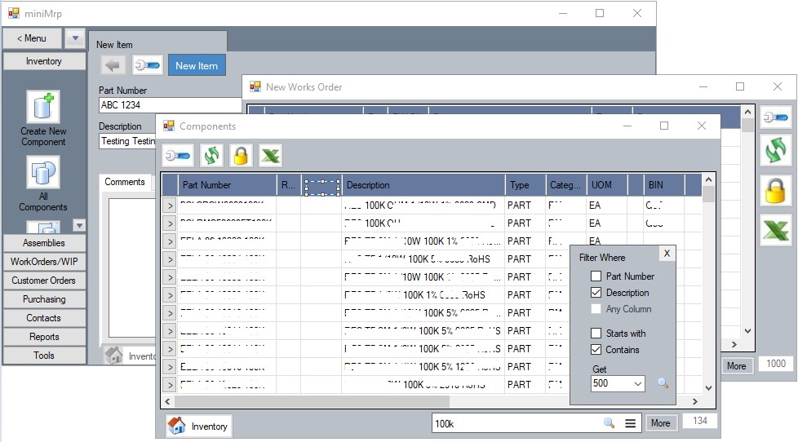
Task: Click the padlock icon in Components toolbar
Action: coord(240,155)
